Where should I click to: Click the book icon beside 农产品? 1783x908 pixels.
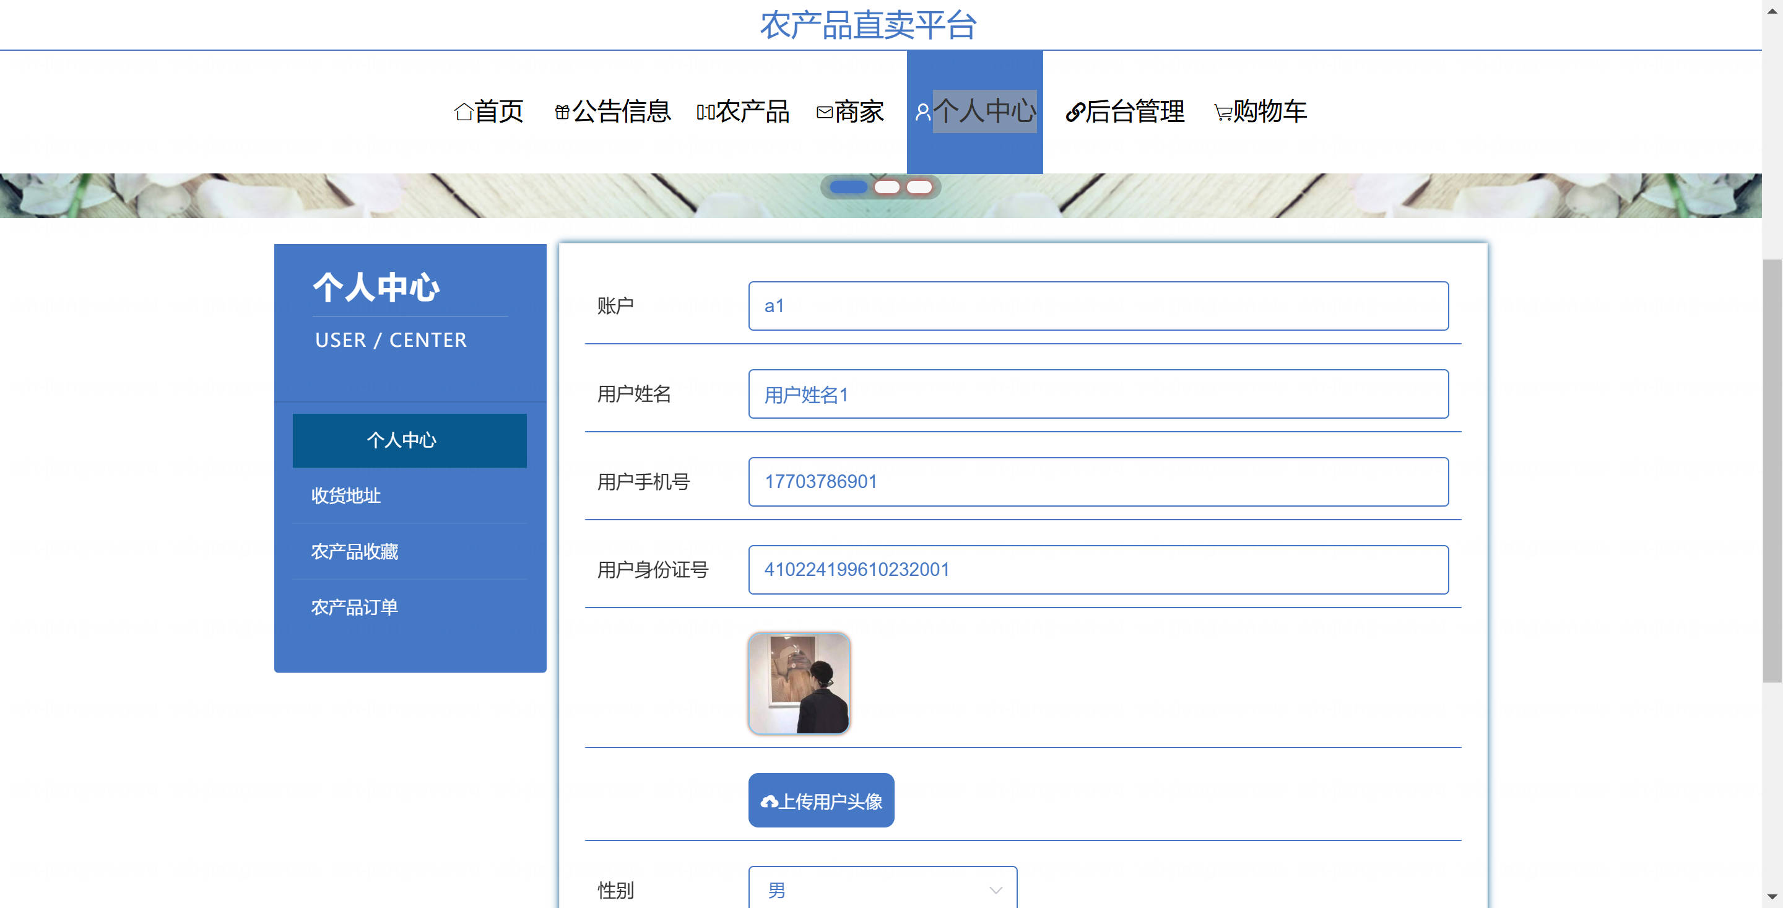pos(705,111)
